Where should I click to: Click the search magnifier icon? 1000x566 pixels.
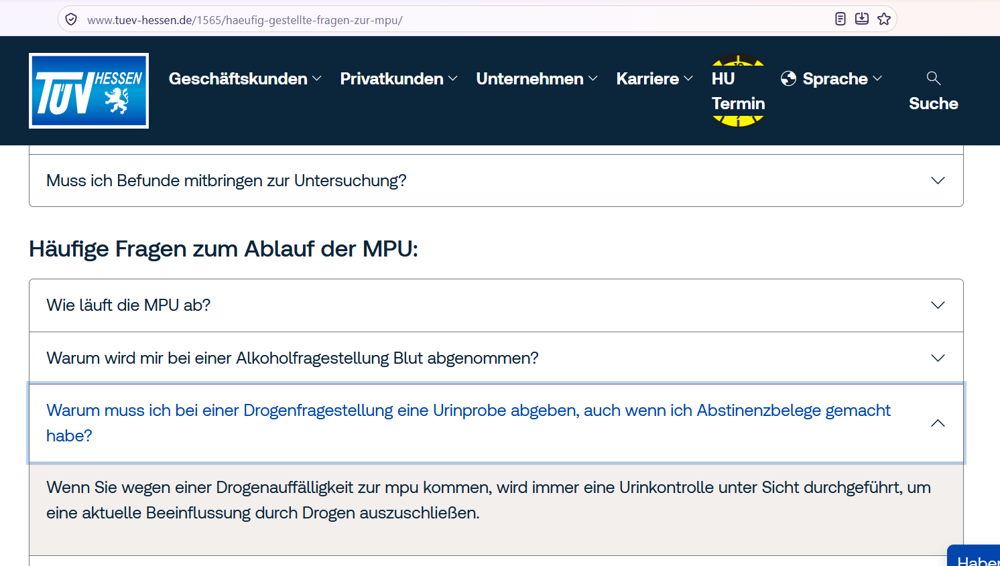(x=934, y=78)
